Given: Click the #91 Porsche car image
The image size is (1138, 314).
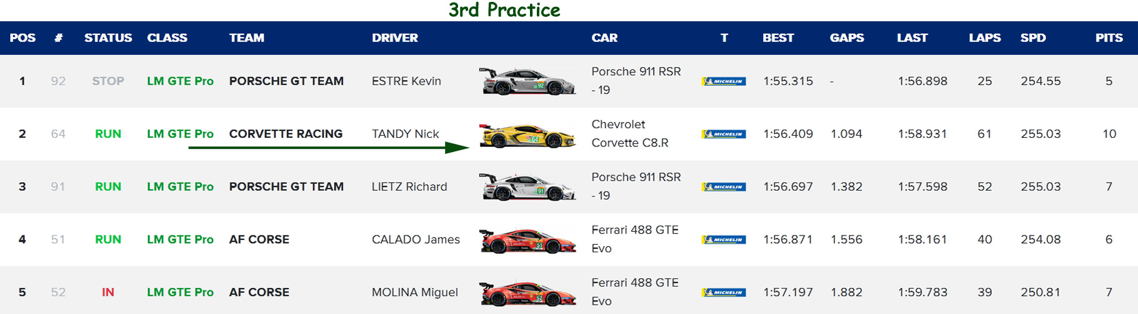Looking at the screenshot, I should (x=527, y=187).
